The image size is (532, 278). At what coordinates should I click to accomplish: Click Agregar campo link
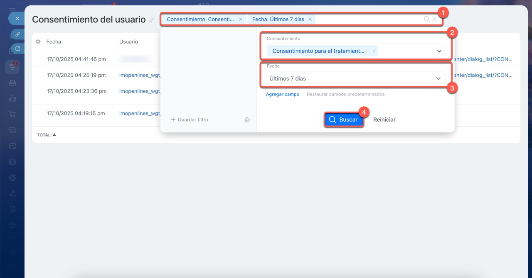click(283, 94)
